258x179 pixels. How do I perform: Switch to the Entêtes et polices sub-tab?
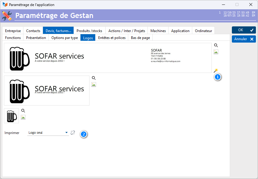point(112,38)
